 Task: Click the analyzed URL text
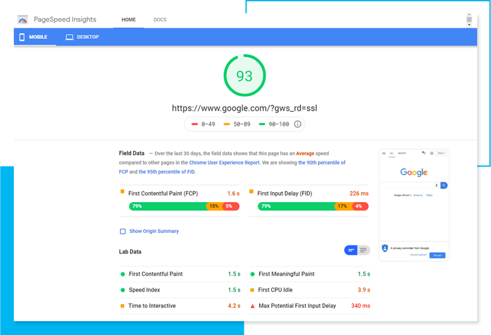pos(245,108)
